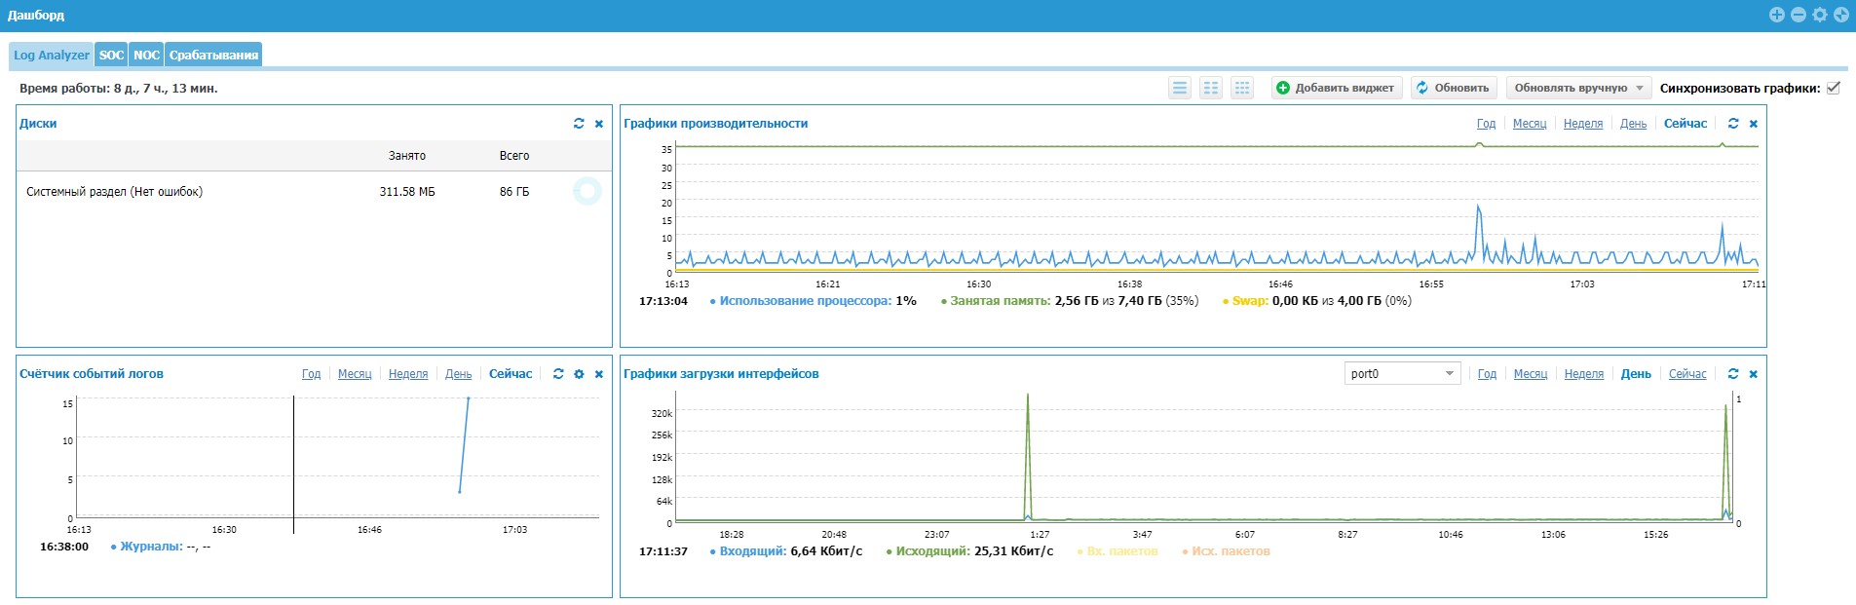The height and width of the screenshot is (605, 1856).
Task: Refresh the Счётчик событий логов widget
Action: pos(558,374)
